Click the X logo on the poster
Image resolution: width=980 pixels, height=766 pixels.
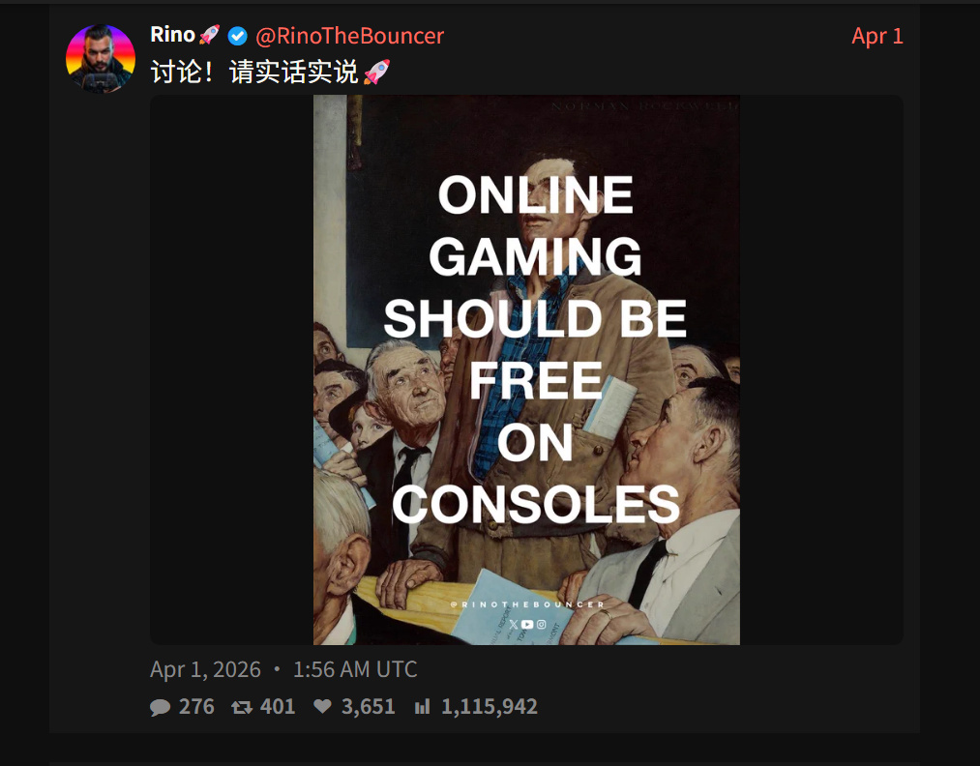(513, 624)
